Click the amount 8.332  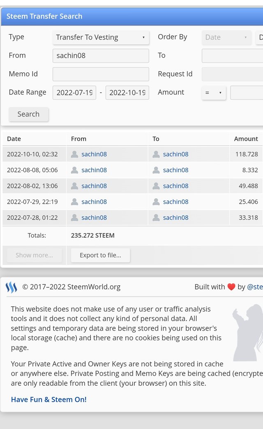pyautogui.click(x=250, y=170)
